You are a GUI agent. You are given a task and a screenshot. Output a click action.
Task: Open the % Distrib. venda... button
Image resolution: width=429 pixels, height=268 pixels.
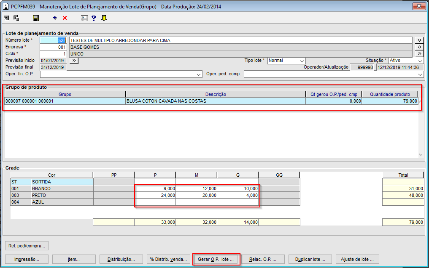pyautogui.click(x=168, y=259)
